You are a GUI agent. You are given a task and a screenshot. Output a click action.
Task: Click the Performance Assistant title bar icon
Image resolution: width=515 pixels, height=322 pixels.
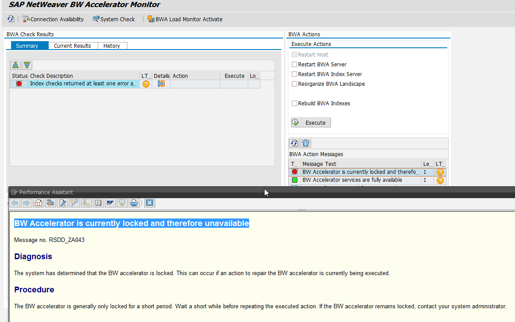click(14, 192)
